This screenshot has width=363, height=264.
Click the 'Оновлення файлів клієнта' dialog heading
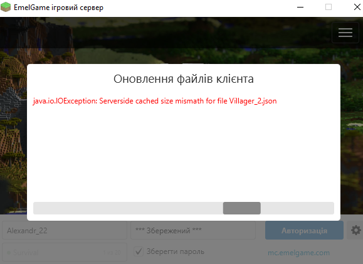click(x=184, y=79)
